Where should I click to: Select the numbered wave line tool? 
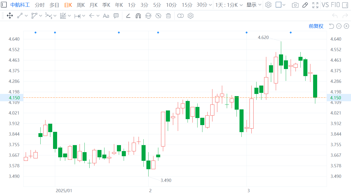(x=49, y=16)
